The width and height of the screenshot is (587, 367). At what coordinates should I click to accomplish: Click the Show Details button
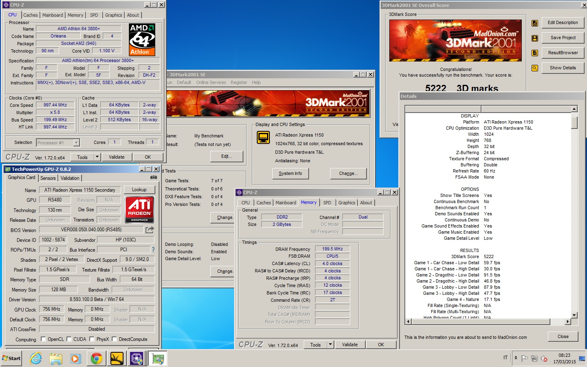point(563,68)
